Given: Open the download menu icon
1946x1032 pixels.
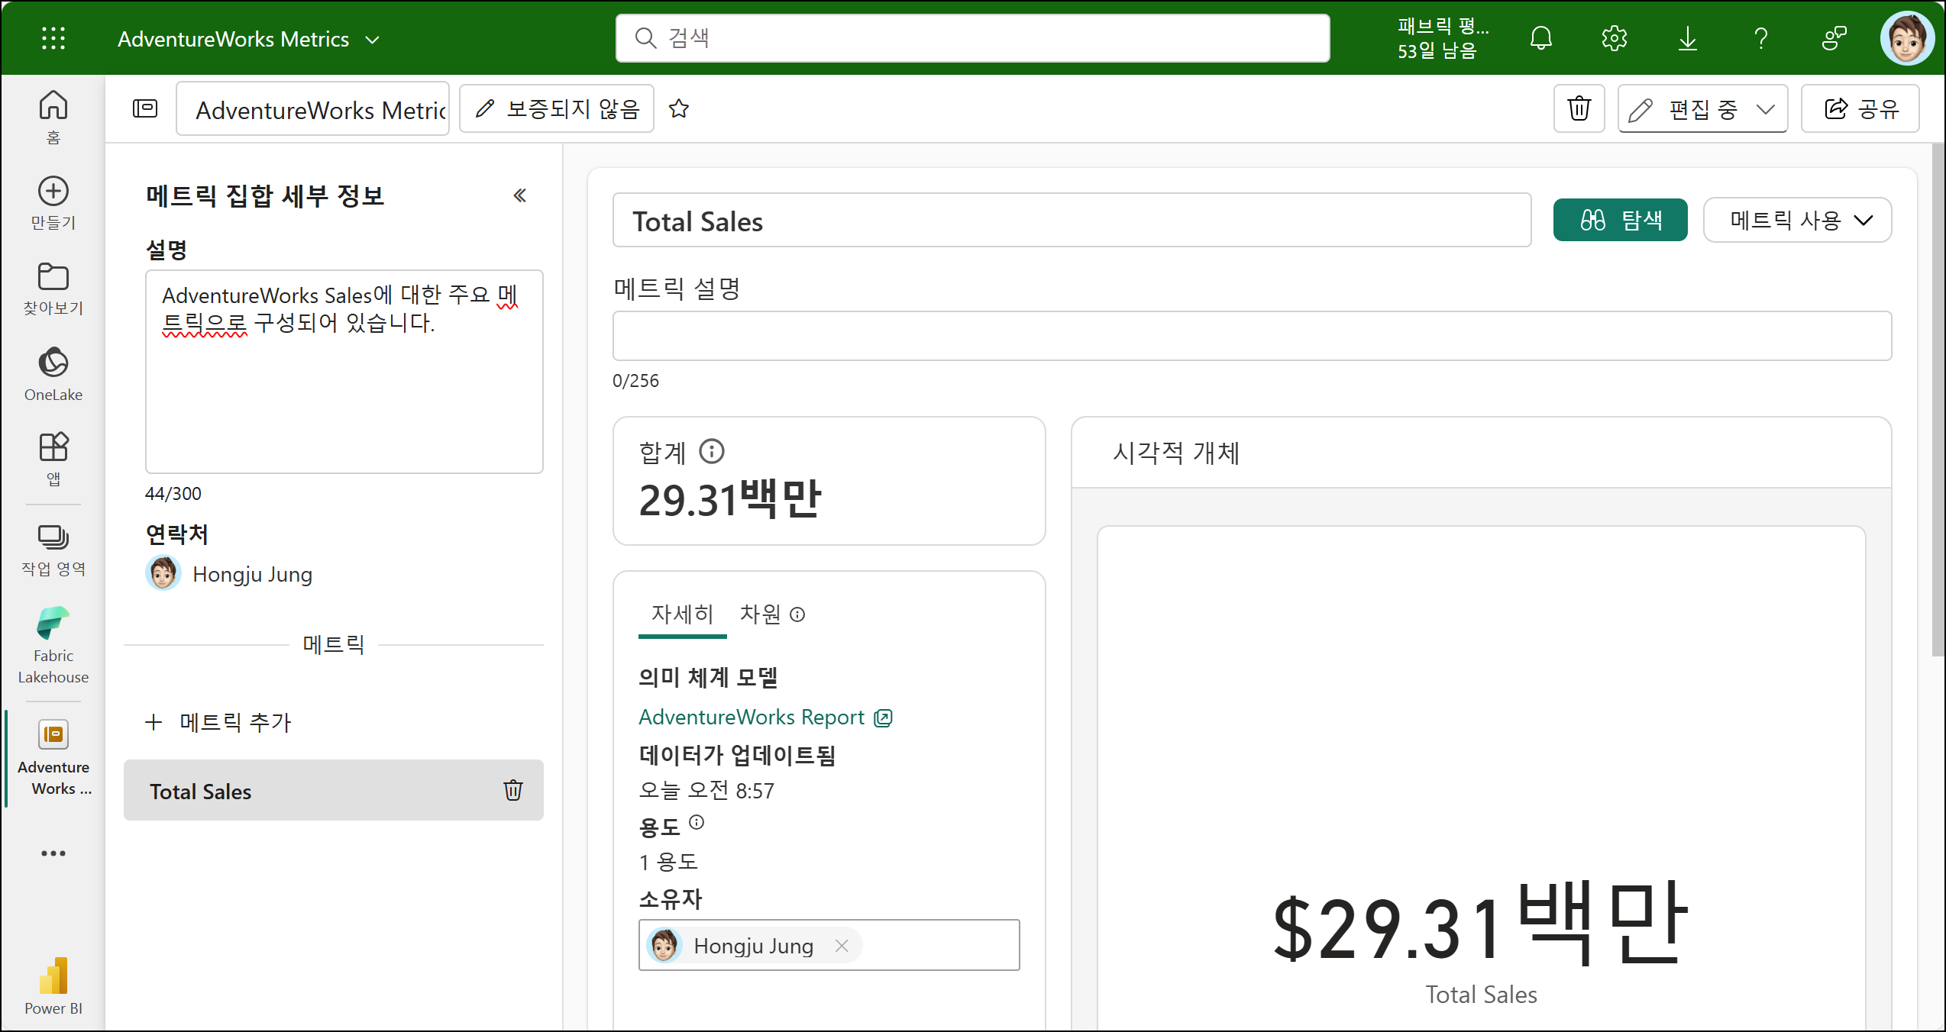Looking at the screenshot, I should tap(1688, 38).
